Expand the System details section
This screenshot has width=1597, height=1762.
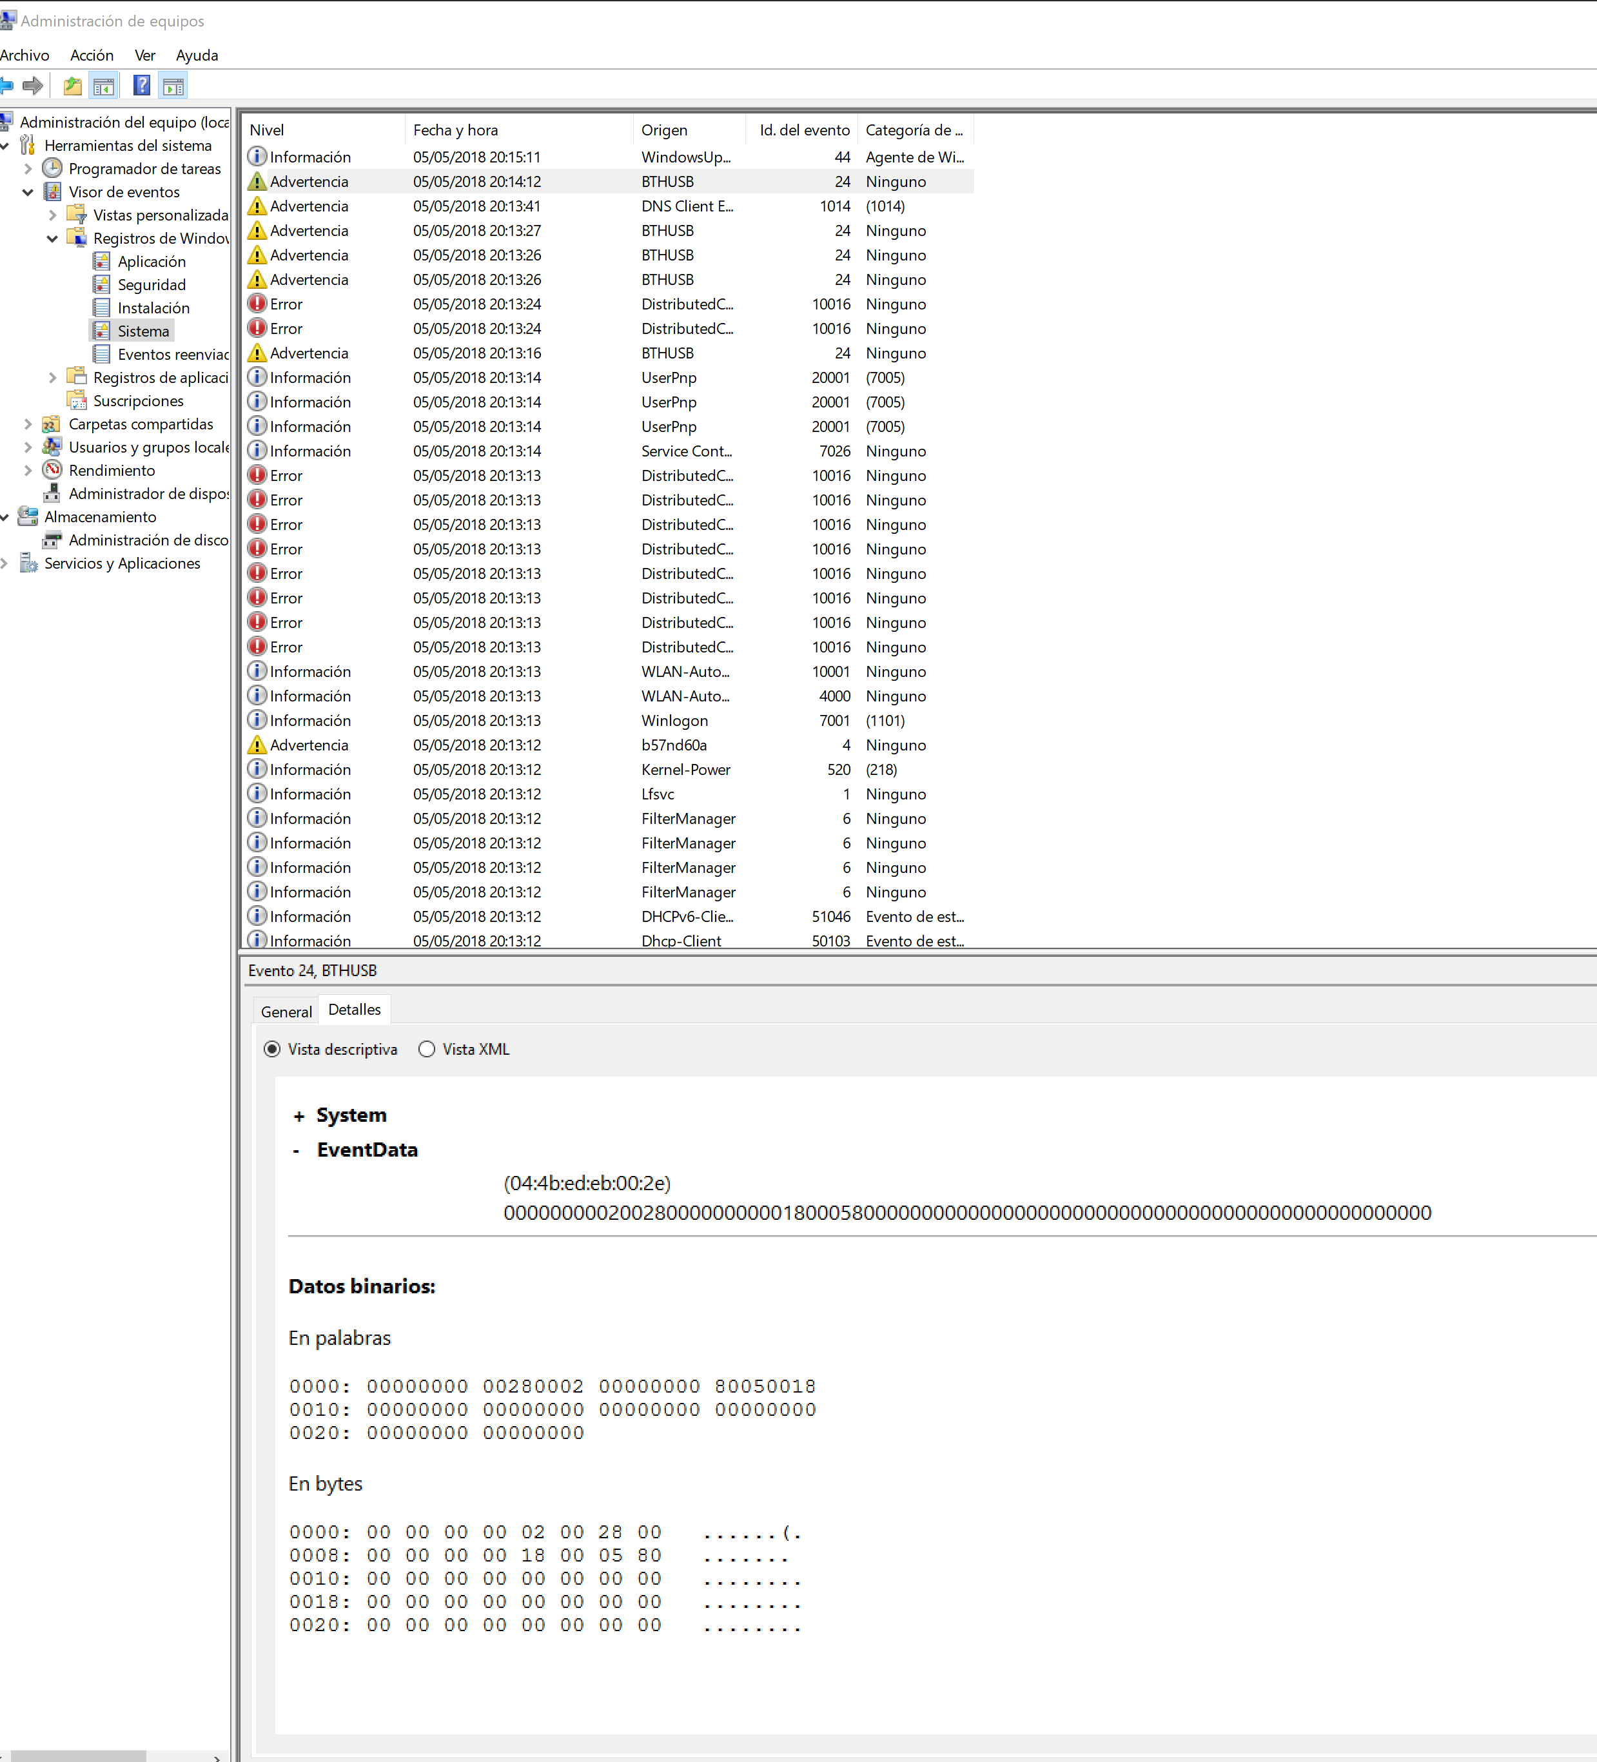click(299, 1116)
